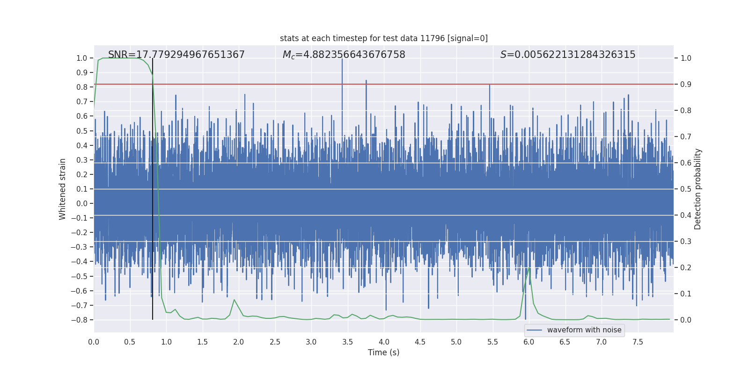Click the blue line sample in legend
This screenshot has height=374, width=749.
[534, 330]
